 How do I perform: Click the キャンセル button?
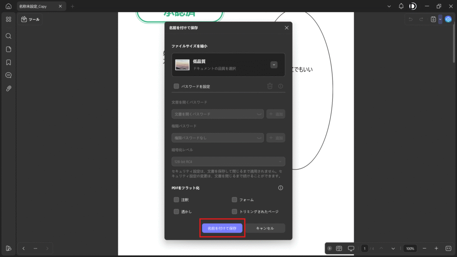coord(265,228)
